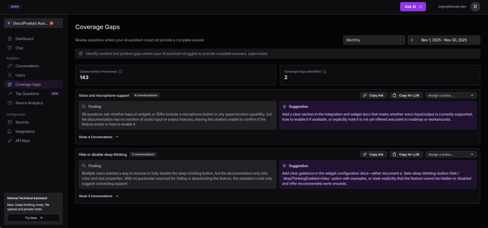The image size is (488, 228).
Task: Click the Sources database icon
Action: [x=10, y=122]
